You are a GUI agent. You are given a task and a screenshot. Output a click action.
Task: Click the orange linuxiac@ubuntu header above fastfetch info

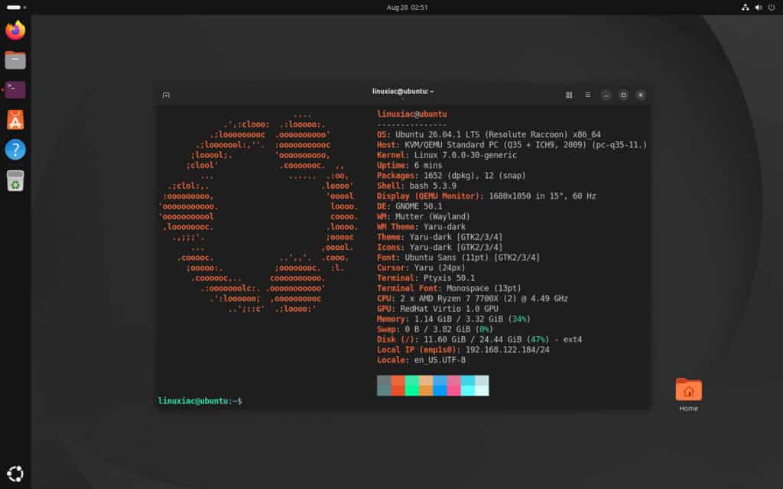coord(412,115)
